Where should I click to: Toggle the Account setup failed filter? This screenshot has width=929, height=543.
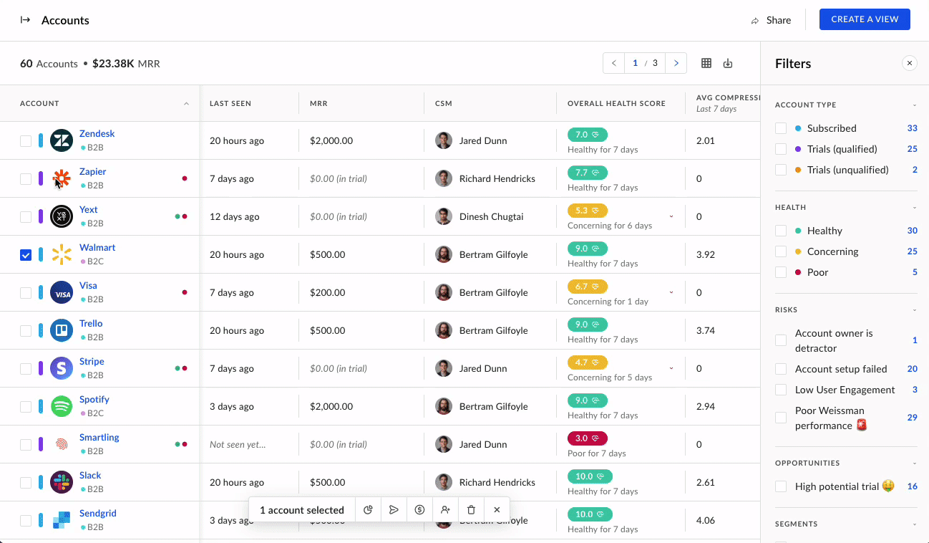tap(781, 369)
